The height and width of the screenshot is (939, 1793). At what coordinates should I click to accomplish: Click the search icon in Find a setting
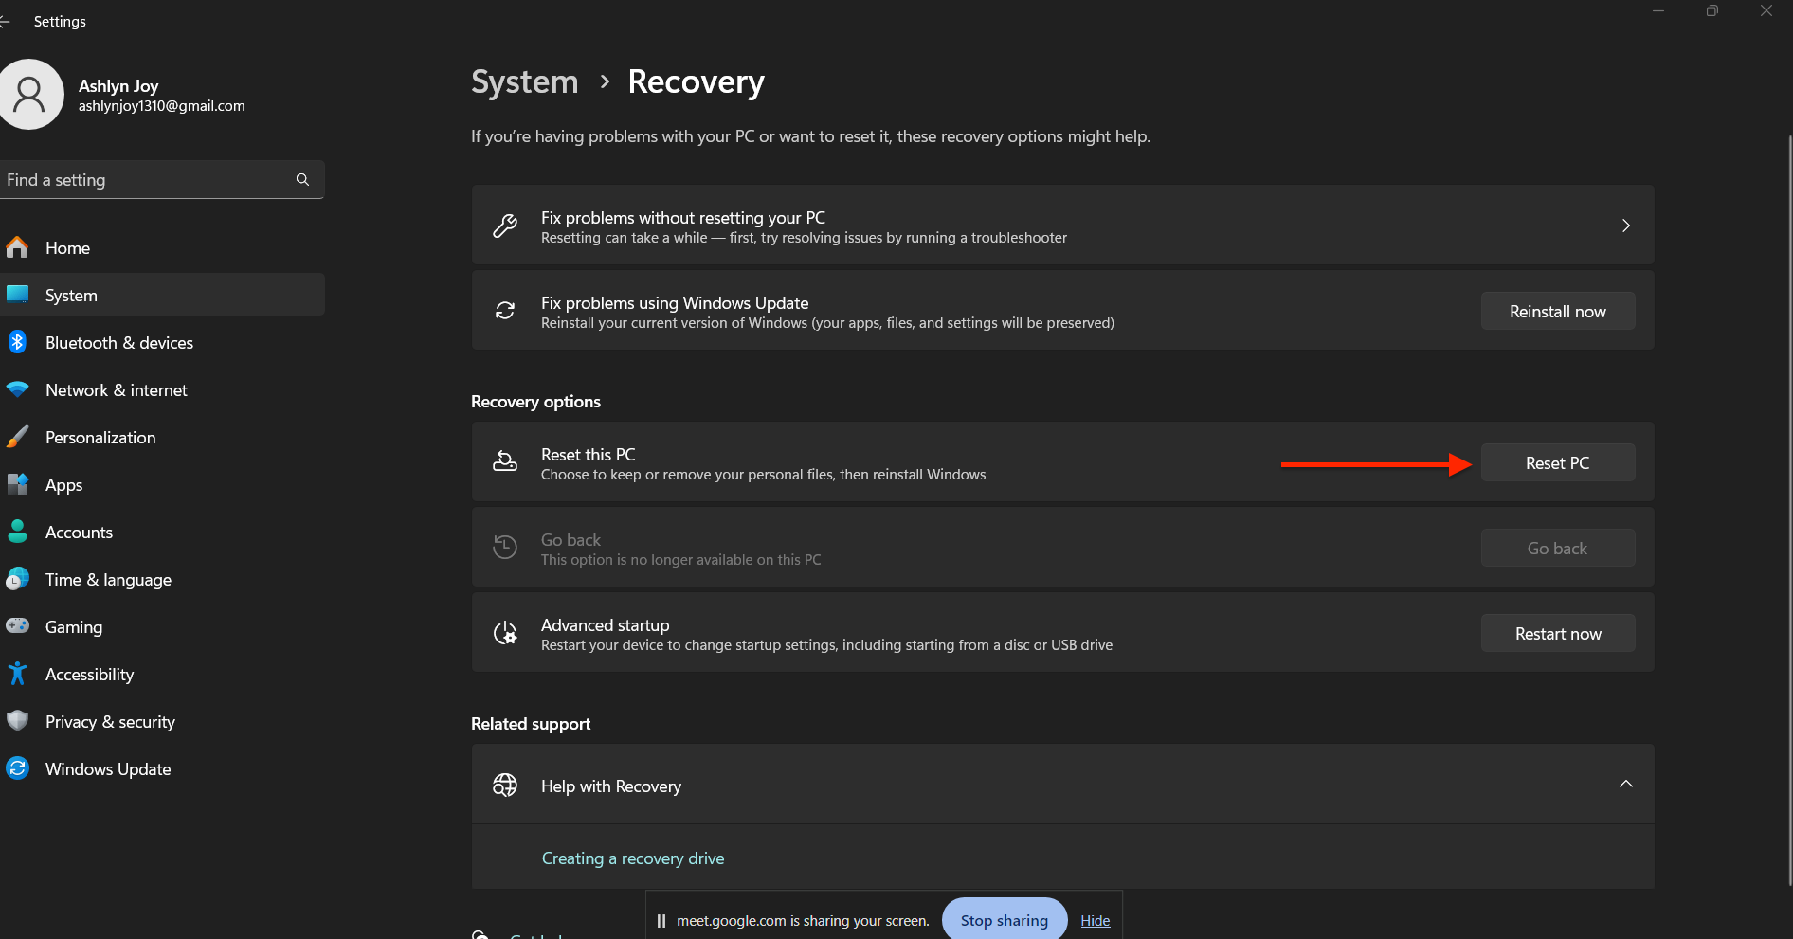click(x=301, y=179)
